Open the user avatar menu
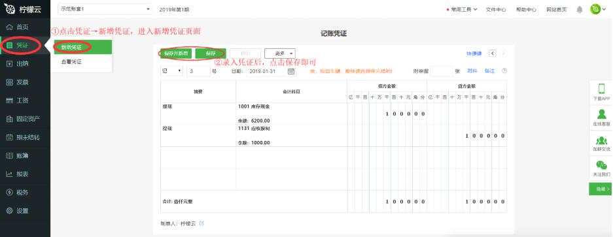 pyautogui.click(x=598, y=9)
